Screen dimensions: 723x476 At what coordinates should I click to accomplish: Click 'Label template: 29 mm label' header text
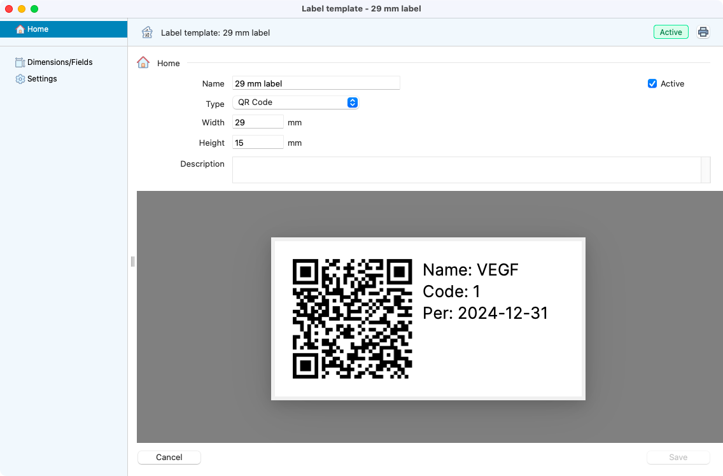(215, 32)
